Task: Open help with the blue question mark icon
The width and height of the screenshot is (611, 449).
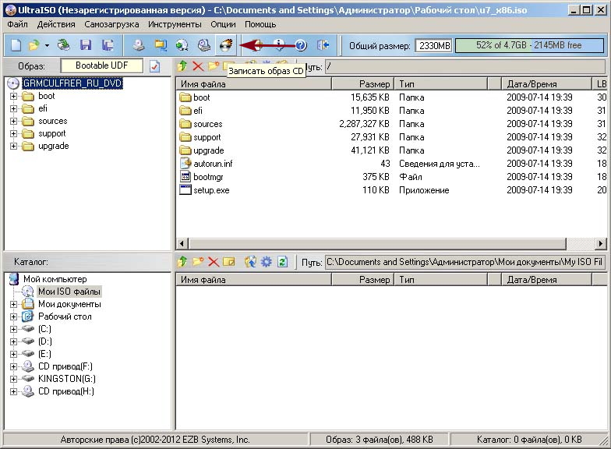Action: (301, 45)
